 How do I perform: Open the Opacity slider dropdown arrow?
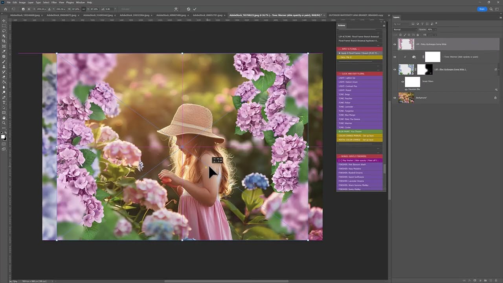click(x=435, y=29)
